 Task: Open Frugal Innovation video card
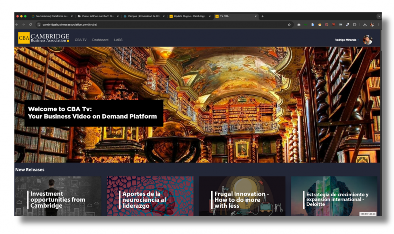pos(242,196)
